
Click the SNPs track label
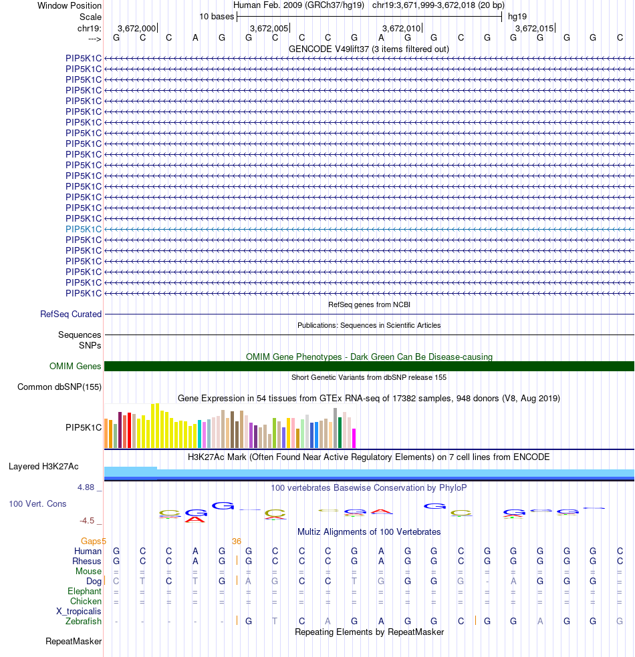click(x=90, y=346)
